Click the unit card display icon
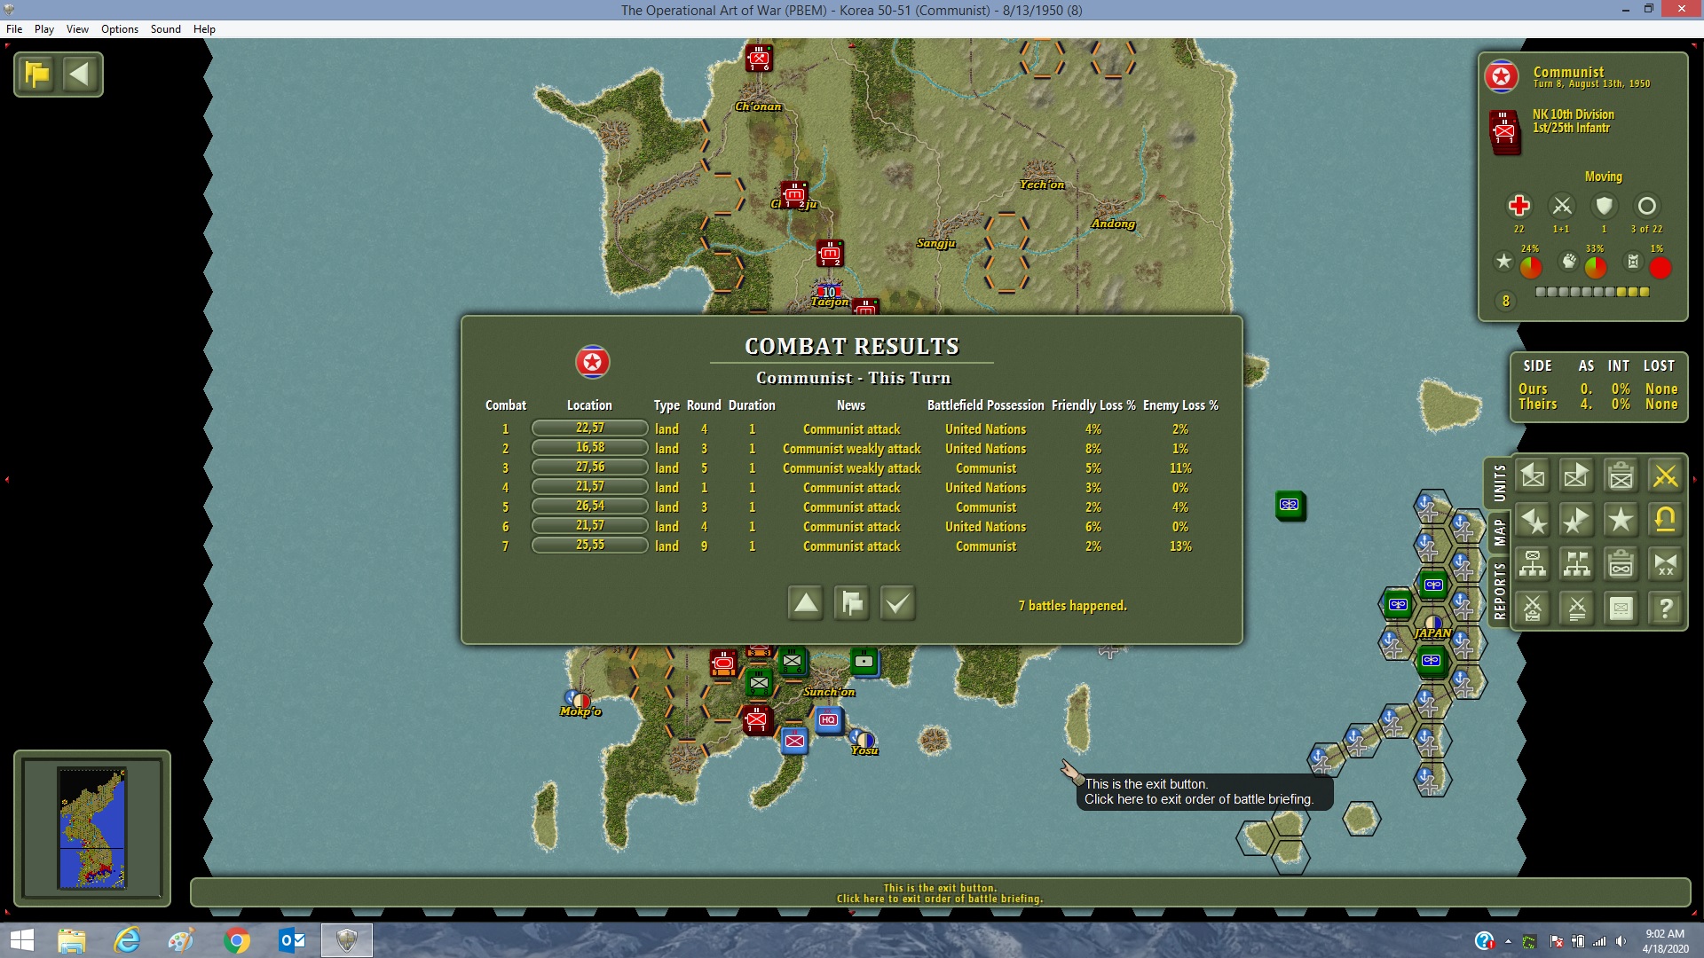1704x958 pixels. 1621,609
